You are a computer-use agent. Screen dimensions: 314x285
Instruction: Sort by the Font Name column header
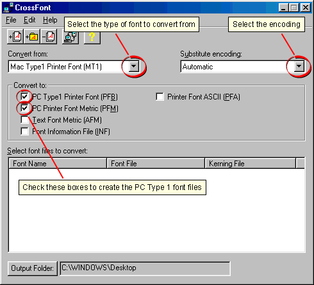point(58,164)
